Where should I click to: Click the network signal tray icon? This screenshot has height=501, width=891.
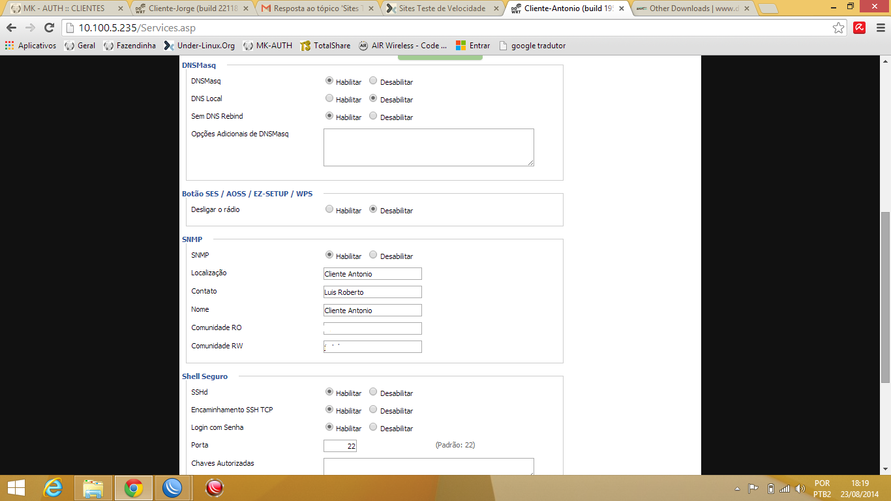[x=785, y=488]
